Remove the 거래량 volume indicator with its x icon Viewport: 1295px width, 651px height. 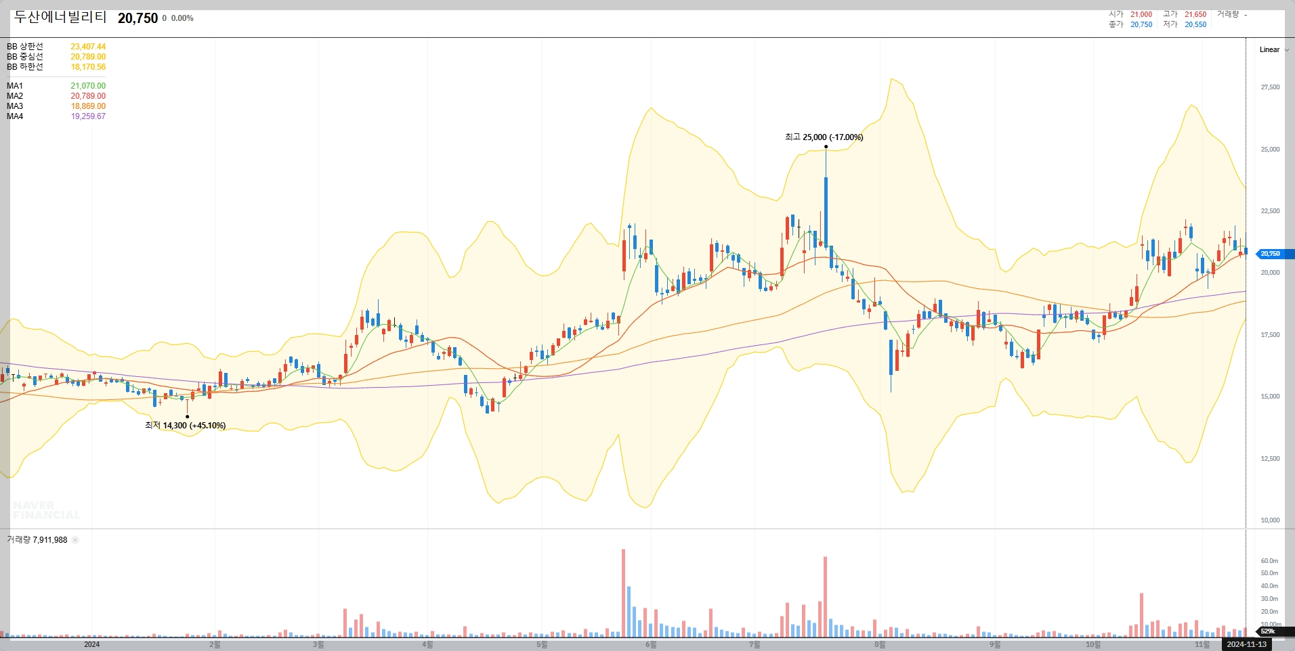[x=75, y=540]
